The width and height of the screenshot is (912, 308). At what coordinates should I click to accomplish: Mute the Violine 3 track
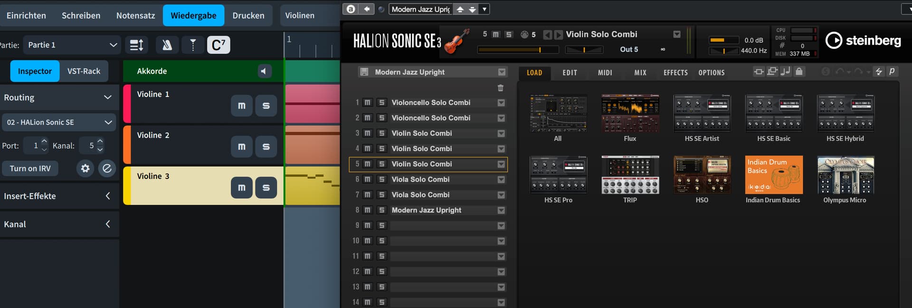click(242, 187)
